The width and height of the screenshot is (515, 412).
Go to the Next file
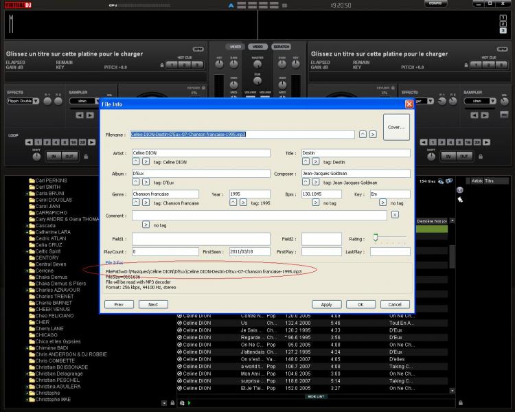pyautogui.click(x=152, y=304)
